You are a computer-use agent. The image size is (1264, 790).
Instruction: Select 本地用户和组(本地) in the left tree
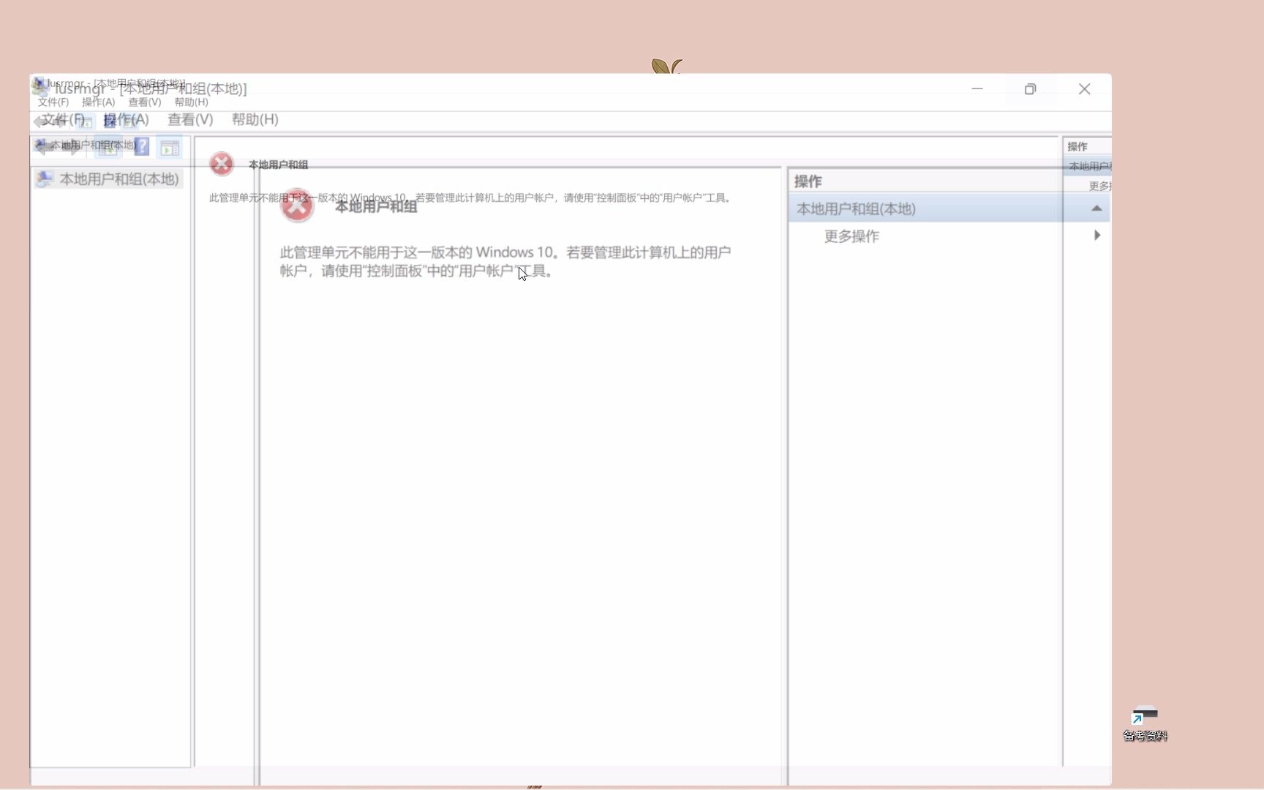[119, 178]
